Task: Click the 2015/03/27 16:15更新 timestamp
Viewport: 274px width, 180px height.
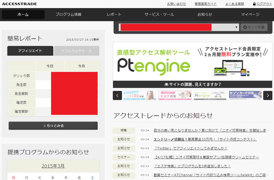Action: click(82, 40)
